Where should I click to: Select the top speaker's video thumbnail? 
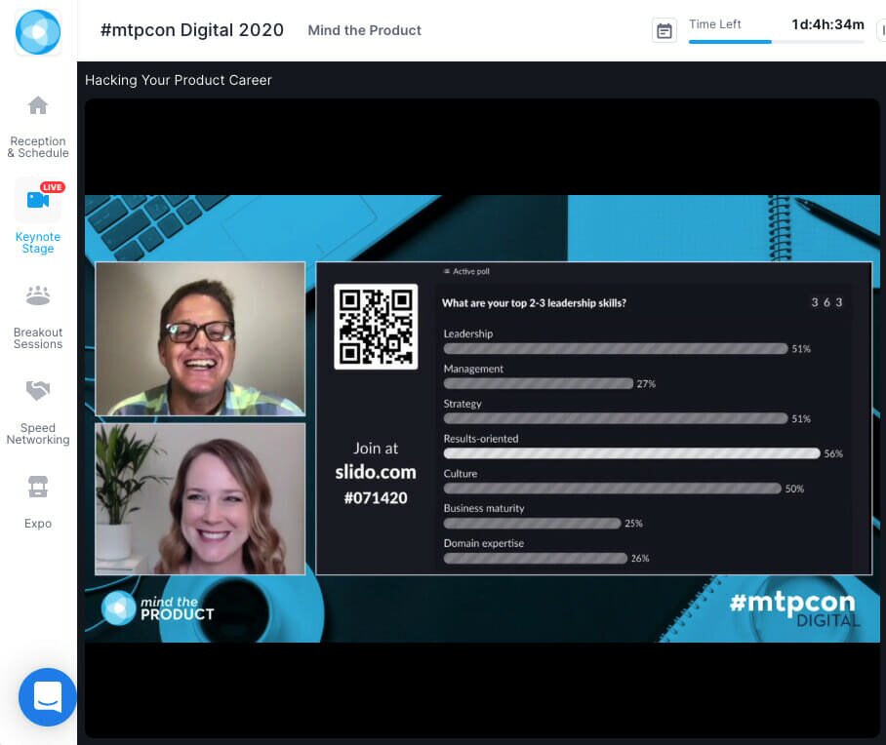tap(199, 337)
